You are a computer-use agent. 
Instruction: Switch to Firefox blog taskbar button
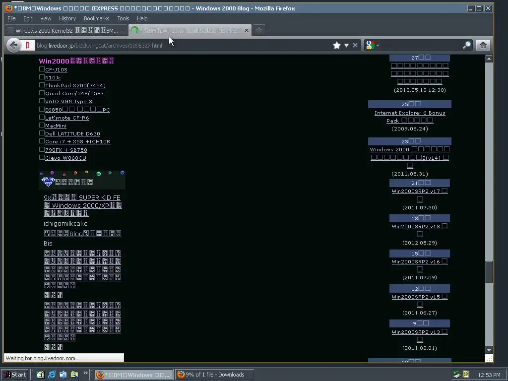(133, 375)
